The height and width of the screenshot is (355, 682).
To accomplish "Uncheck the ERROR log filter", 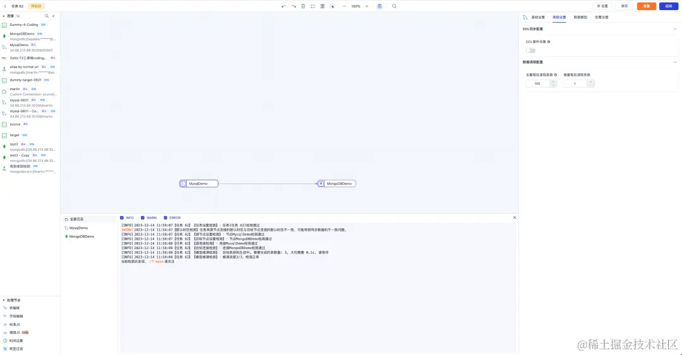I will tap(165, 218).
